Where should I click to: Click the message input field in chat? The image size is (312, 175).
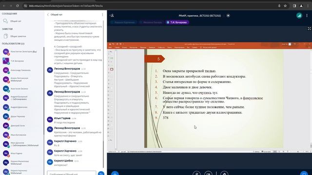72,173
